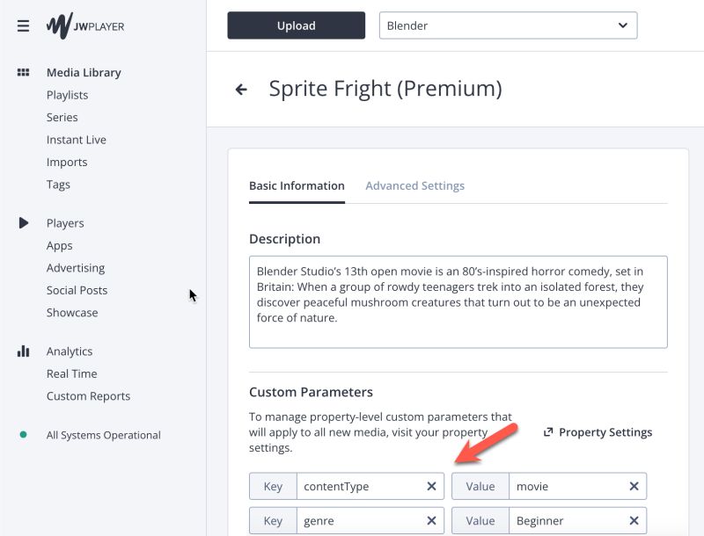Click the Analytics bar chart icon

pyautogui.click(x=24, y=351)
